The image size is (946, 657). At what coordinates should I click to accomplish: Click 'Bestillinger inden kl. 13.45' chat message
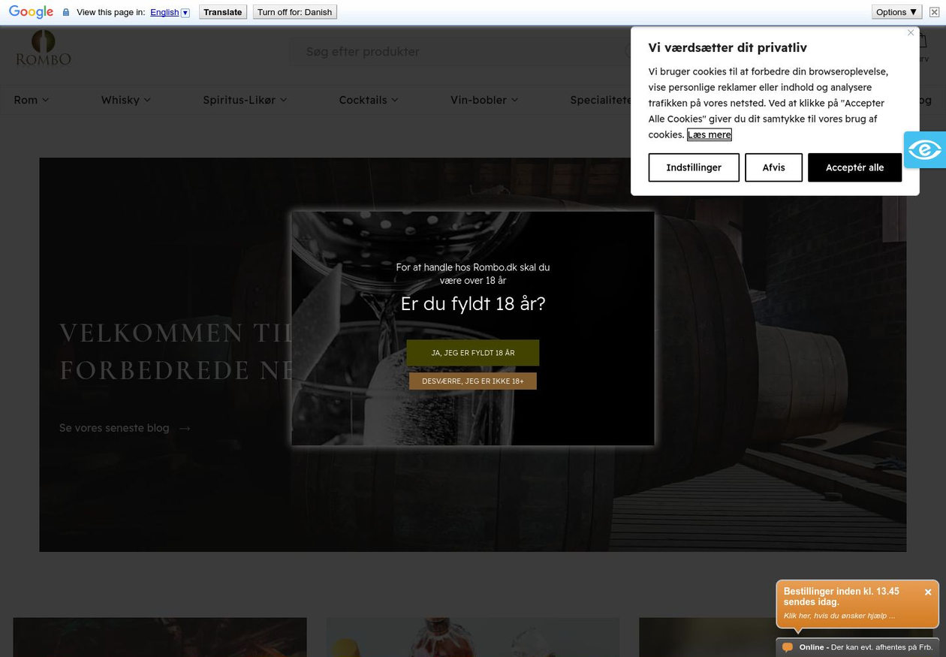[841, 597]
